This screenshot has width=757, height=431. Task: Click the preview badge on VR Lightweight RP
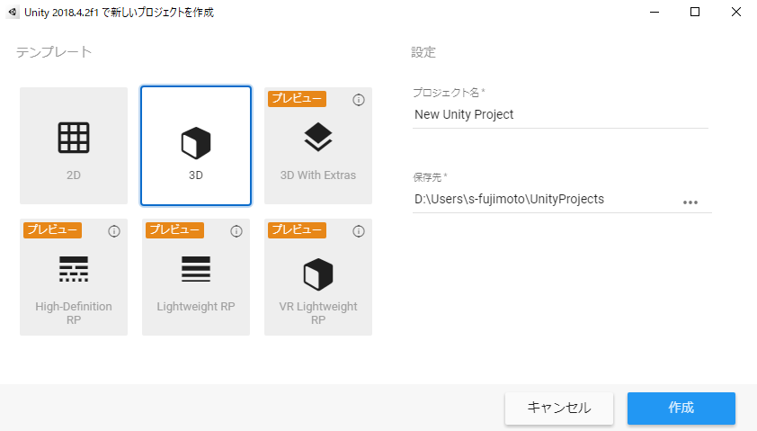tap(297, 230)
